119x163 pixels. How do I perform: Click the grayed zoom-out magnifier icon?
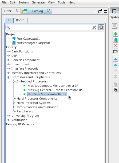tap(115, 26)
